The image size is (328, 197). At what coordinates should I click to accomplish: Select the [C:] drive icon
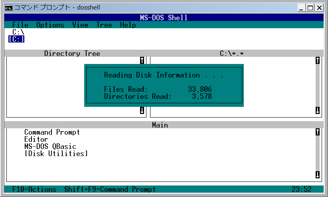tap(16, 39)
